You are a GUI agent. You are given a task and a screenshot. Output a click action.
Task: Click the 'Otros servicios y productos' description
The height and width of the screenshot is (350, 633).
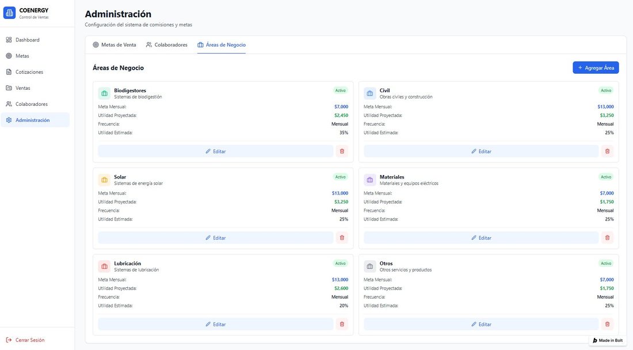[x=406, y=269]
